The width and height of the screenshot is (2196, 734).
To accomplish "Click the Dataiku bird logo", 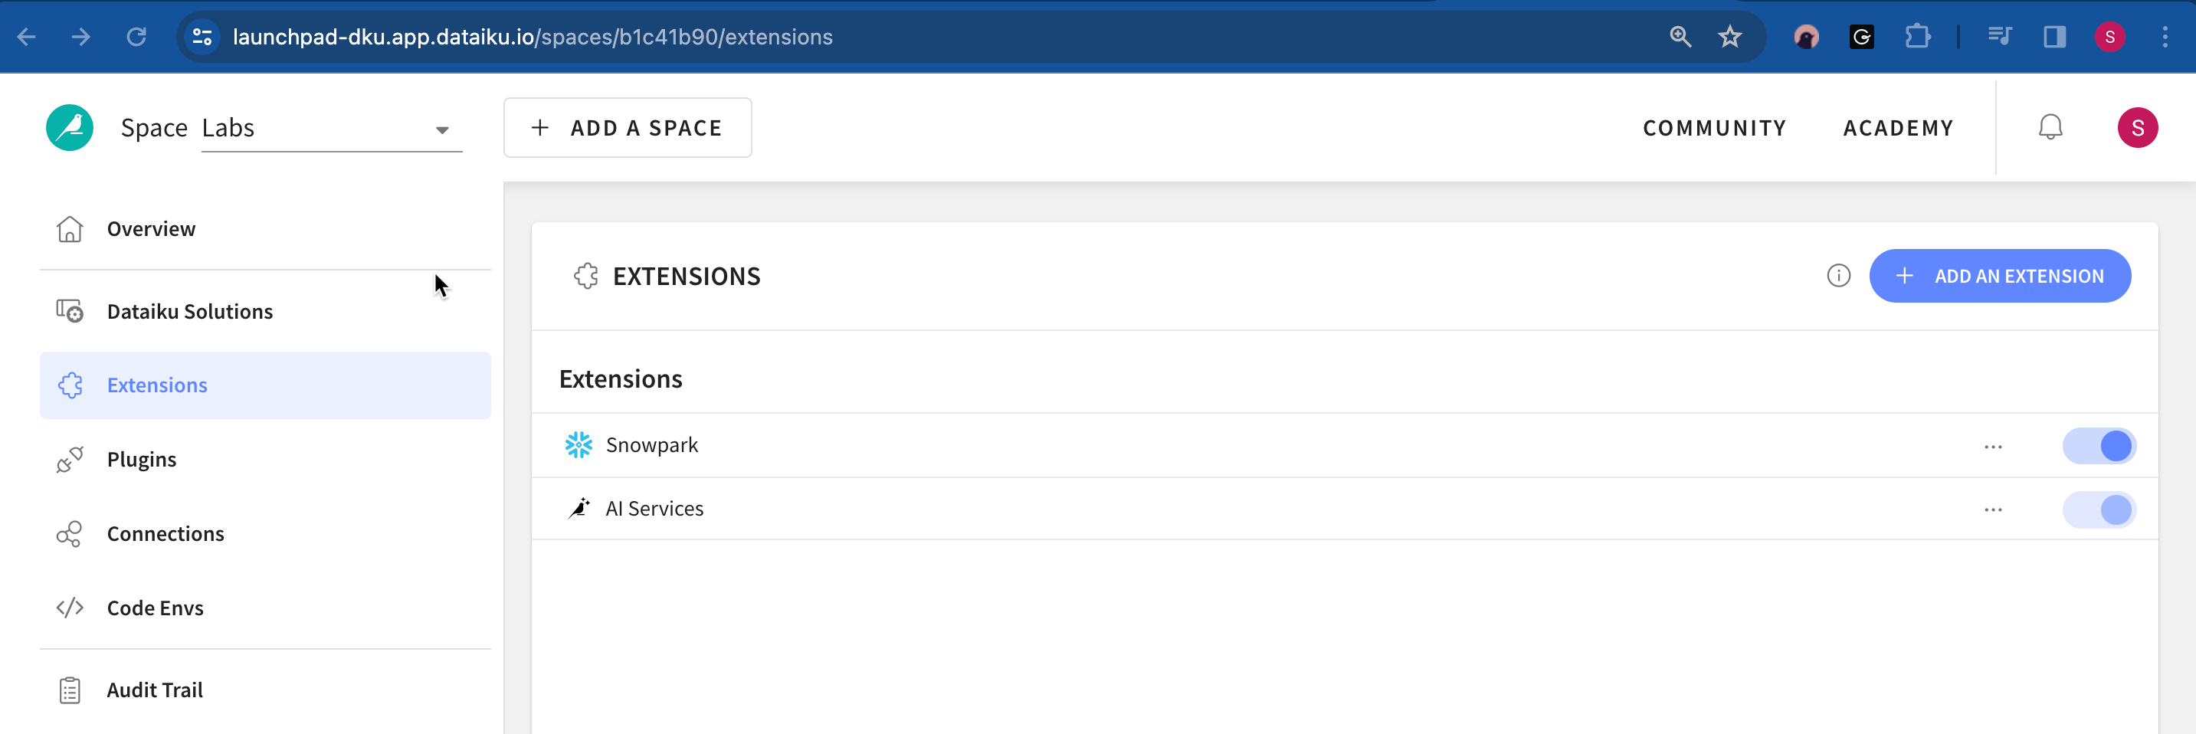I will 70,128.
